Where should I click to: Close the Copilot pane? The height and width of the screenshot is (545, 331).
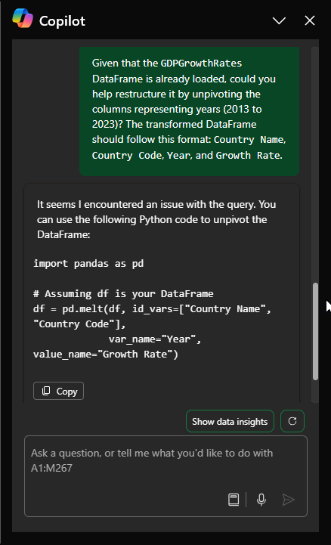tap(310, 20)
